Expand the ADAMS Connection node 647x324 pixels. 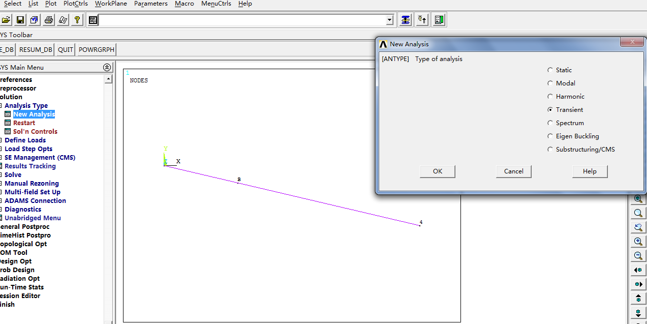pyautogui.click(x=1, y=201)
